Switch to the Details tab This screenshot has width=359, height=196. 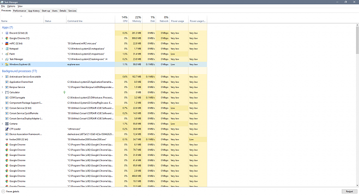(x=63, y=11)
